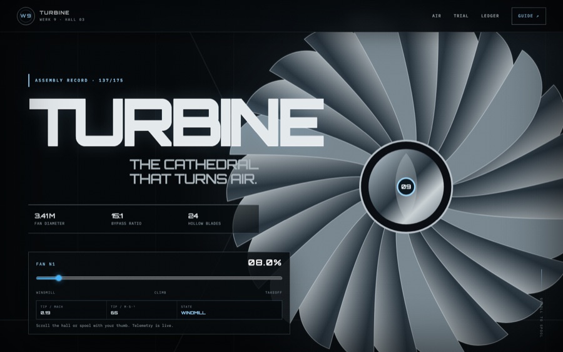Click the CLIMB slider label

160,292
